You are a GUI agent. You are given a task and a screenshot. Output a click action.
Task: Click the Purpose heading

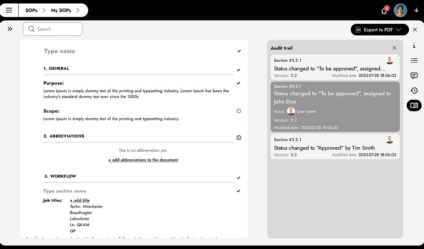tap(54, 83)
